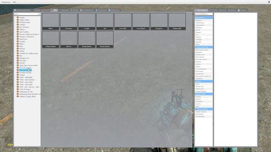Select the Military category icon
Screen dimensions: 271x152
18,44
